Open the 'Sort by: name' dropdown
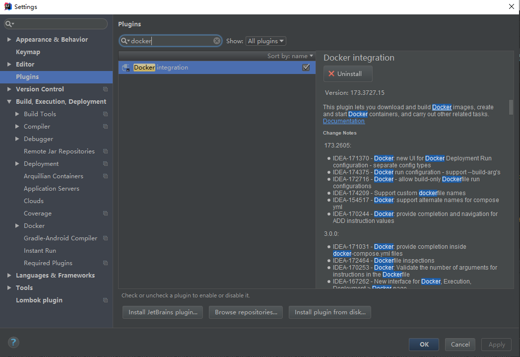Image resolution: width=520 pixels, height=357 pixels. click(x=291, y=56)
